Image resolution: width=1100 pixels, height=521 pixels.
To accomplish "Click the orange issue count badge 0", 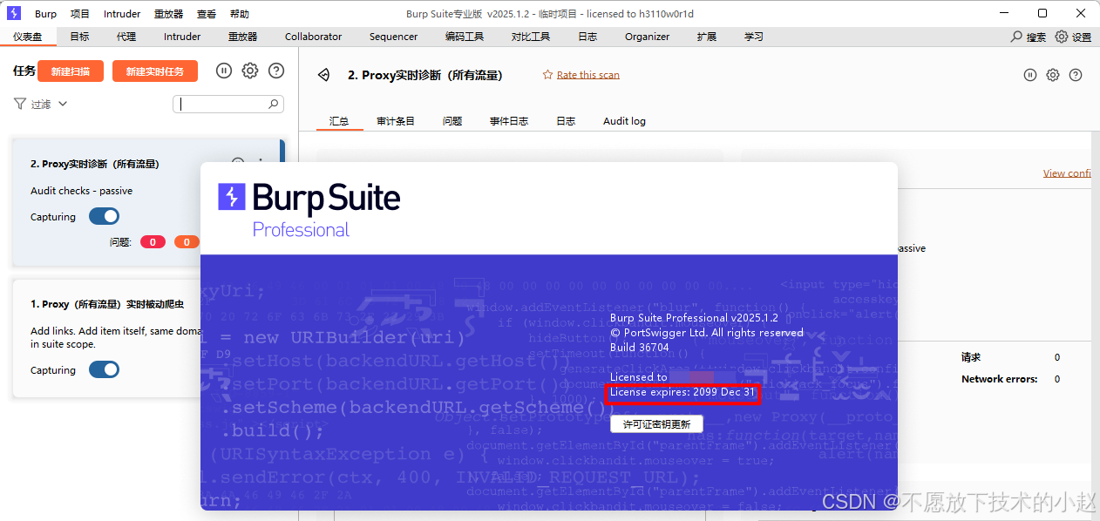I will pos(187,242).
